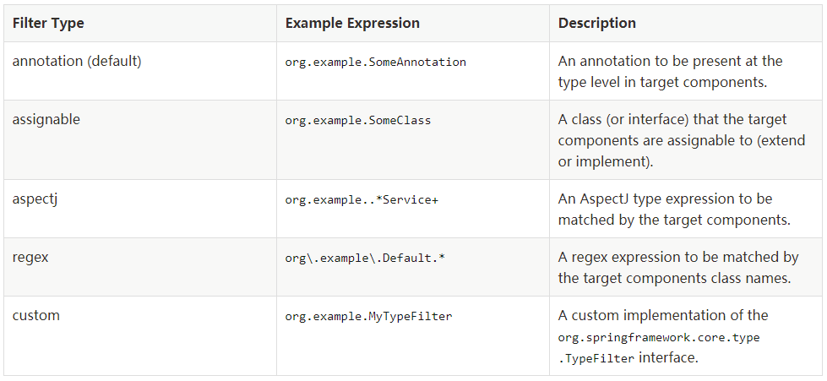827x381 pixels.
Task: Click the org.springframework.core.type code text
Action: (659, 337)
